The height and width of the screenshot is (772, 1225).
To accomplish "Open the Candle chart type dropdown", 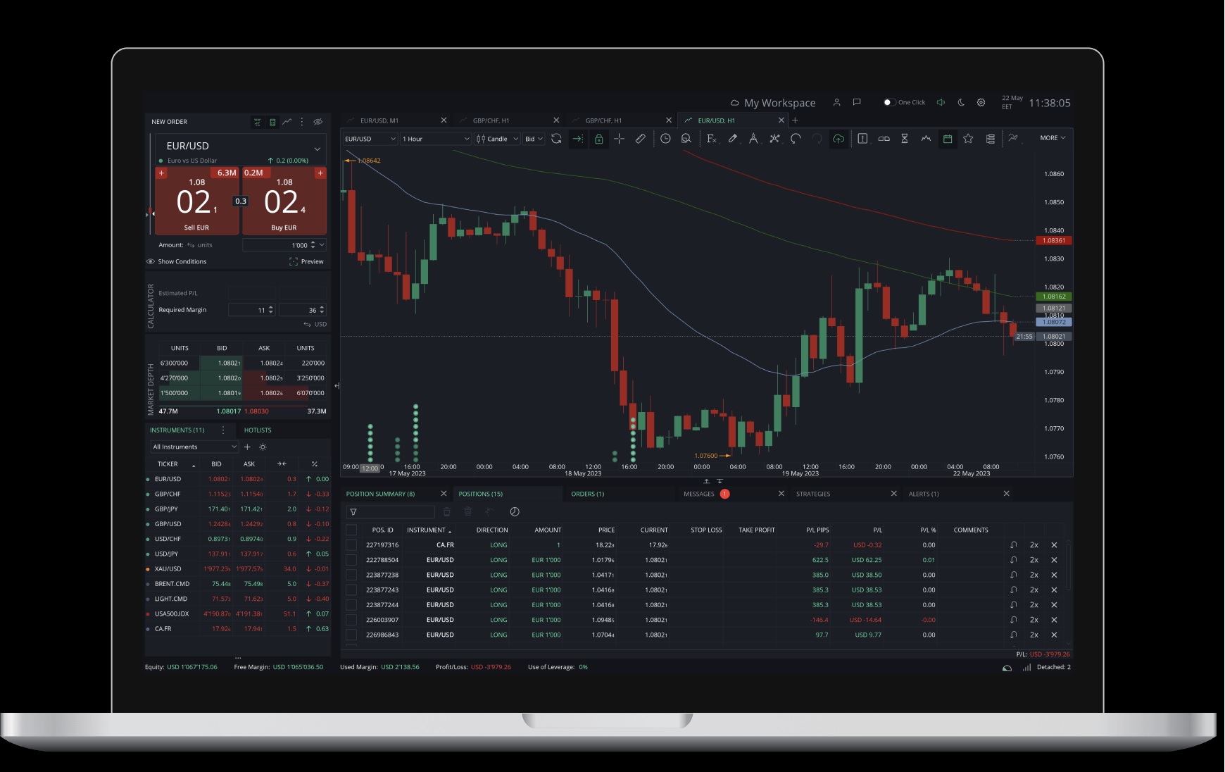I will pyautogui.click(x=497, y=139).
